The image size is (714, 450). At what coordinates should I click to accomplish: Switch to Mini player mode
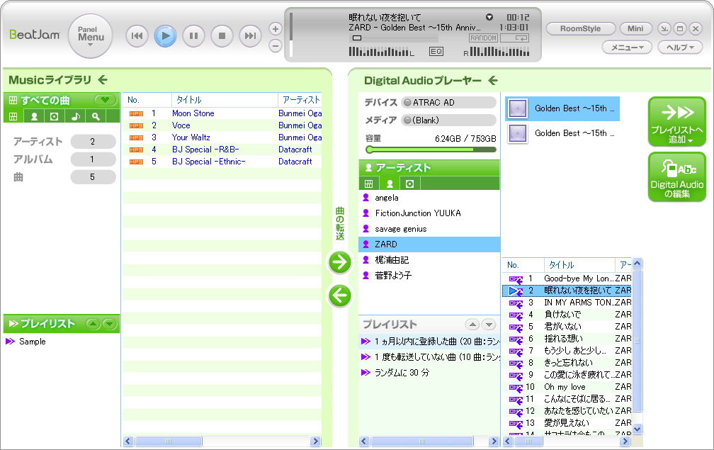(x=635, y=28)
